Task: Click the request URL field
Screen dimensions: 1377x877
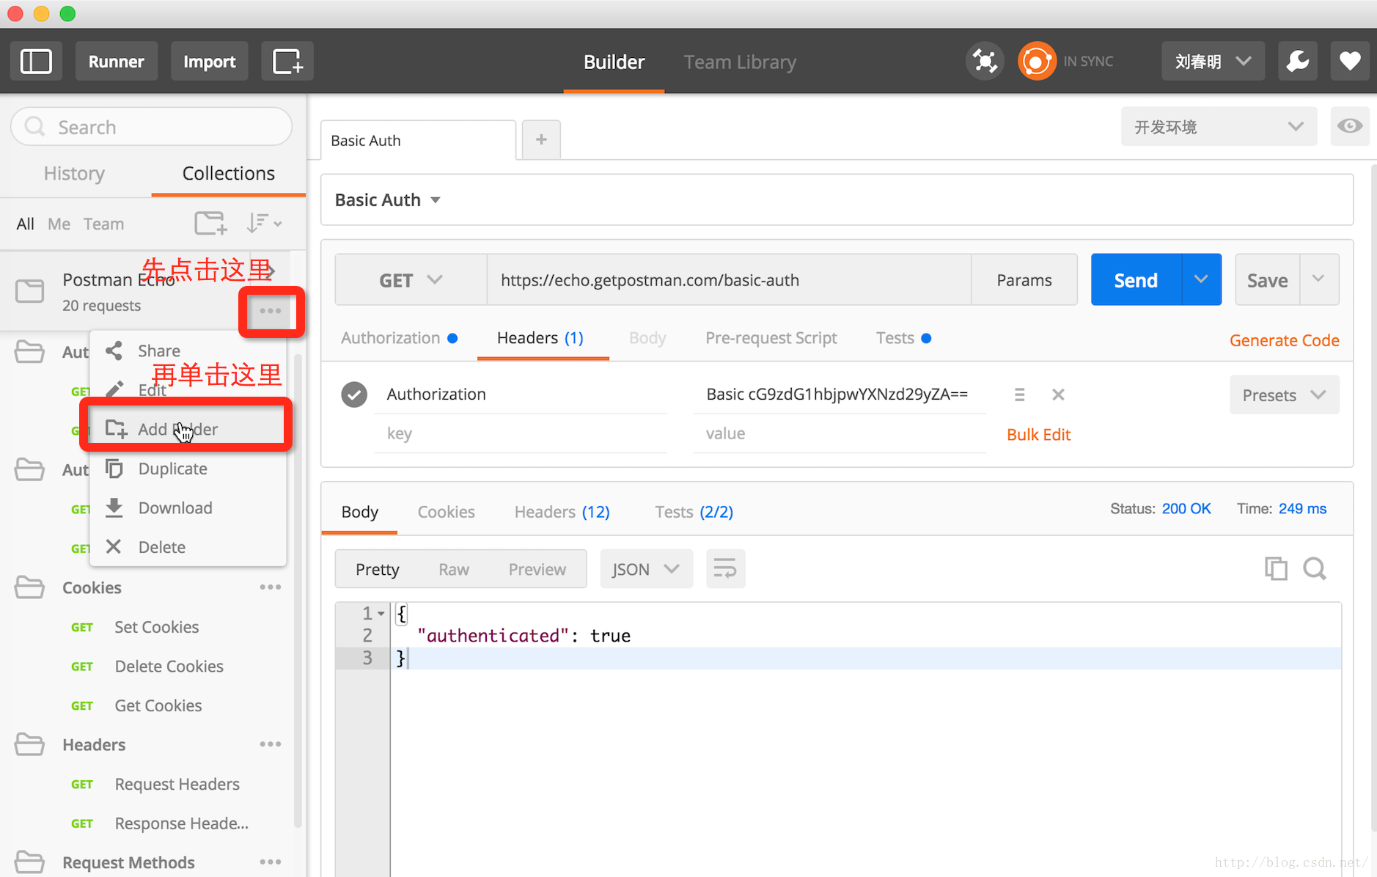Action: tap(729, 279)
